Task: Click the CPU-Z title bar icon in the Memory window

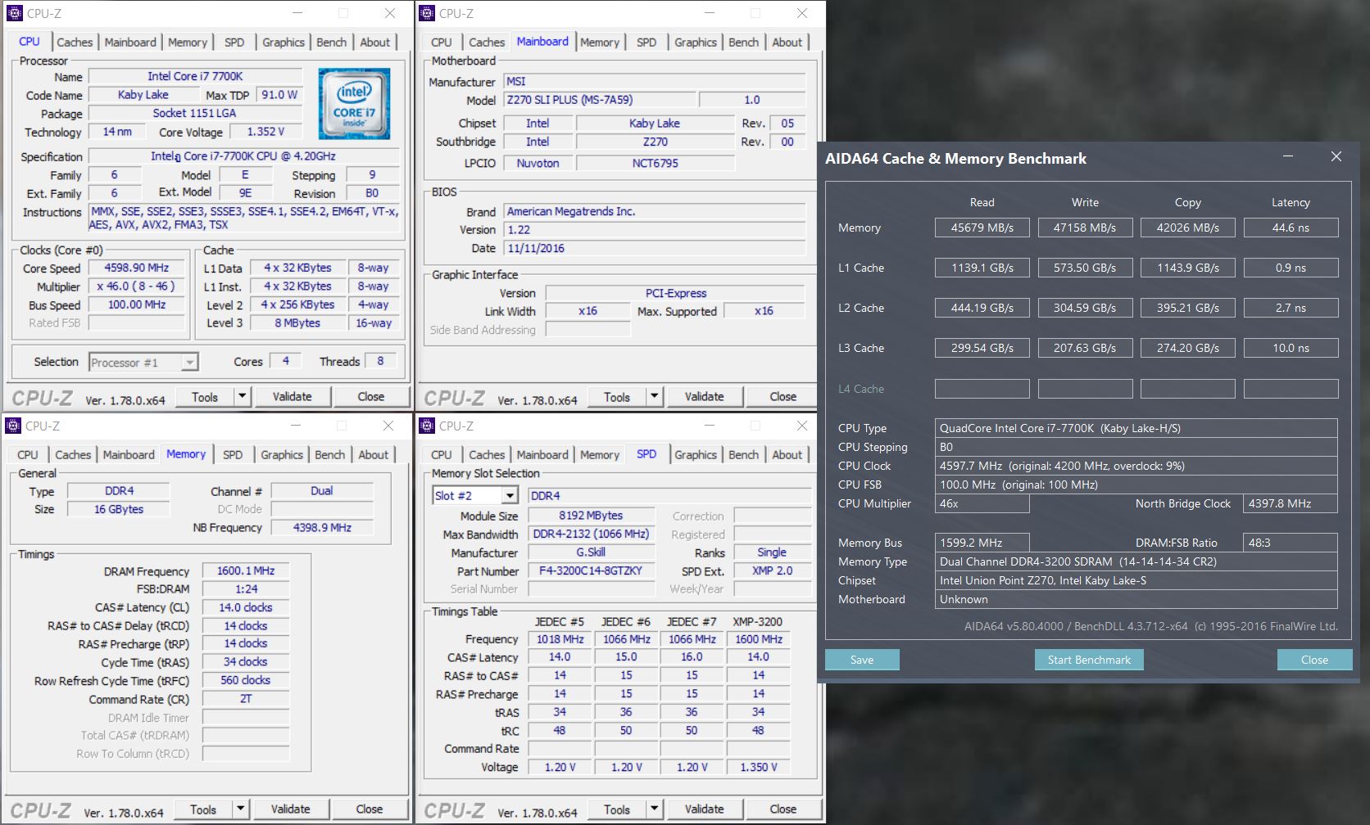Action: coord(13,426)
